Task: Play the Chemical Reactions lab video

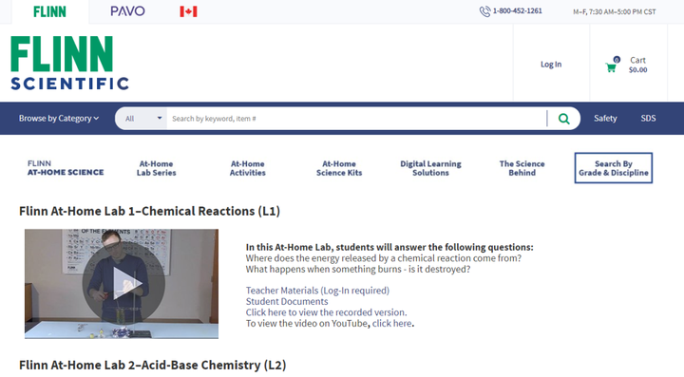Action: pos(123,283)
